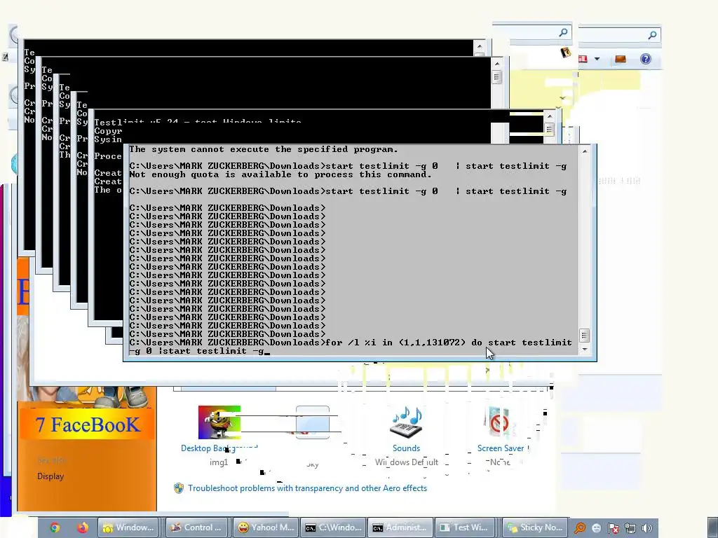Open the volume speaker tray icon
718x538 pixels.
point(647,528)
